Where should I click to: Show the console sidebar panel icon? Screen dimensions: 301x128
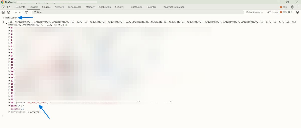(3, 12)
